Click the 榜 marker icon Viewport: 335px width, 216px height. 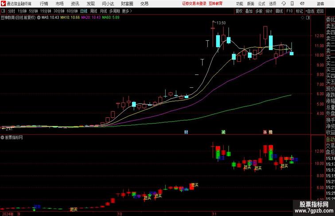click(270, 132)
